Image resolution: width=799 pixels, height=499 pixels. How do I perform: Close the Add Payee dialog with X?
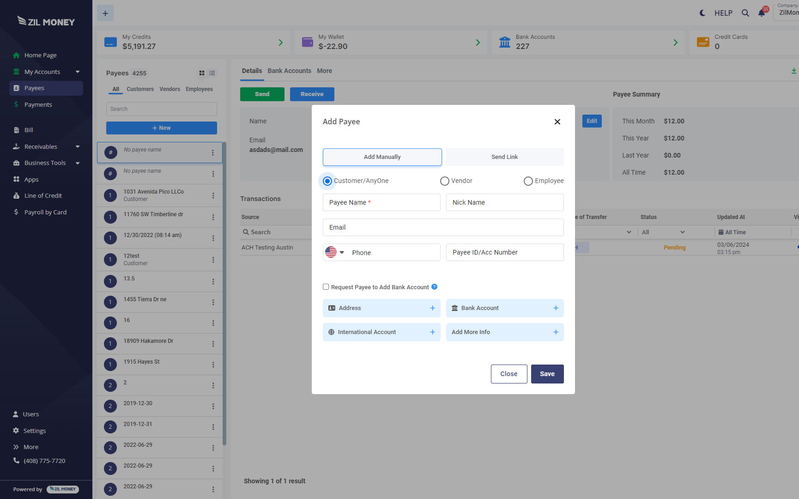tap(557, 122)
